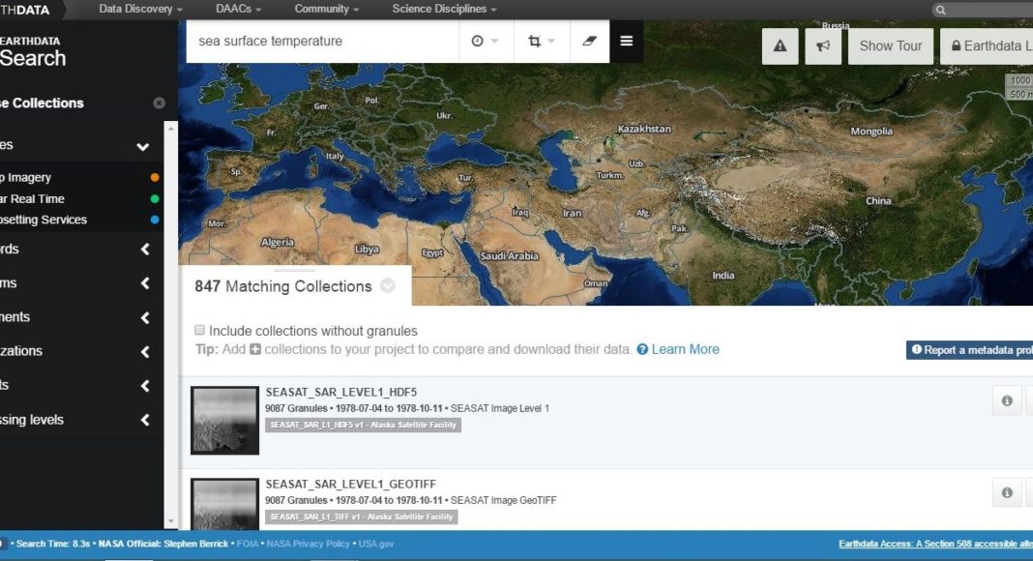Enable Include collections without granules checkbox

click(200, 330)
